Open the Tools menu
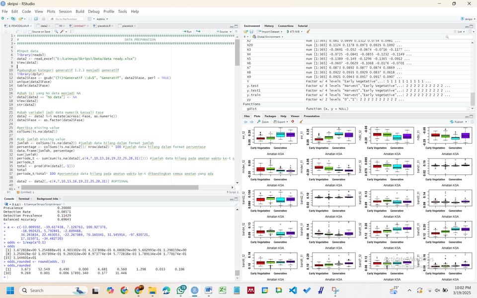Image resolution: width=477 pixels, height=298 pixels. pyautogui.click(x=122, y=11)
